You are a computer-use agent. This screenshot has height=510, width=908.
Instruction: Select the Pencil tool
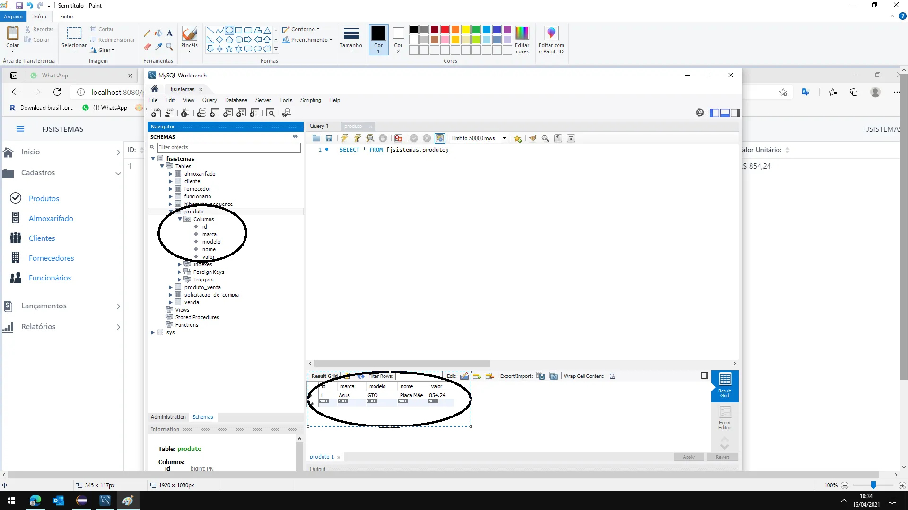click(x=147, y=34)
